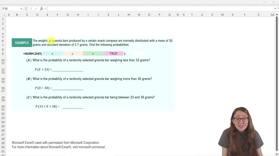Select row 30 header
This screenshot has width=279, height=156.
[3, 147]
